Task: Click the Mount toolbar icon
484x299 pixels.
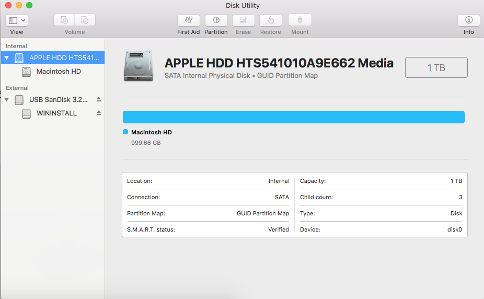Action: coord(299,20)
